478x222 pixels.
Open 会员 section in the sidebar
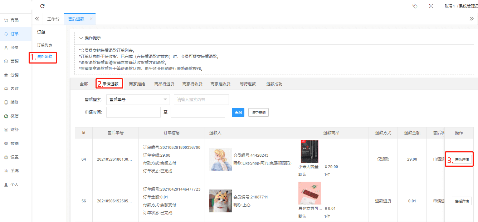pyautogui.click(x=14, y=47)
